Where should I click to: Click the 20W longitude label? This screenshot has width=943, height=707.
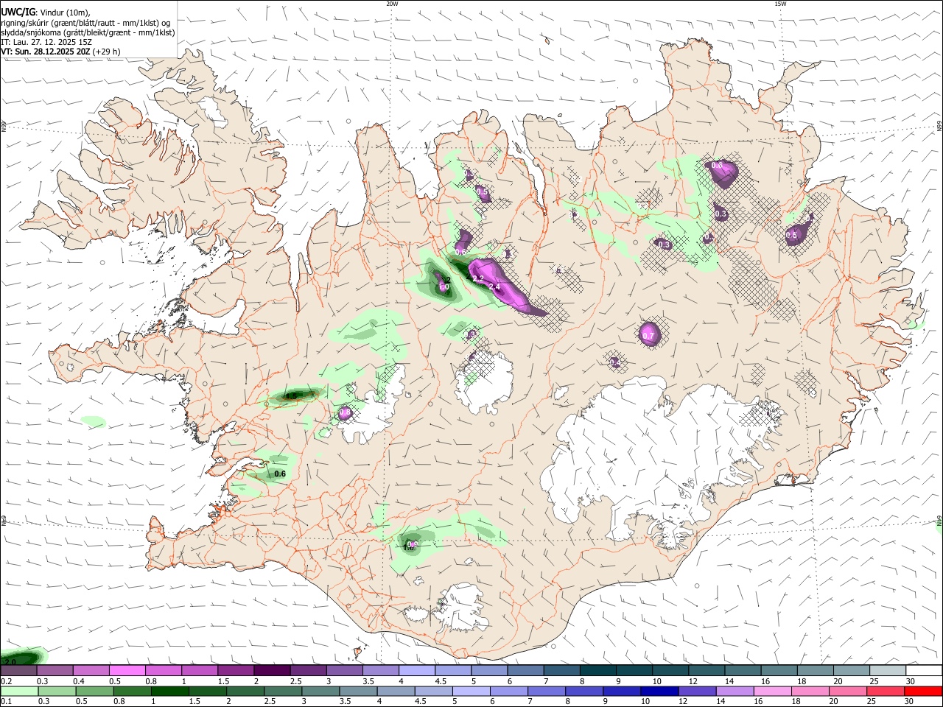392,4
